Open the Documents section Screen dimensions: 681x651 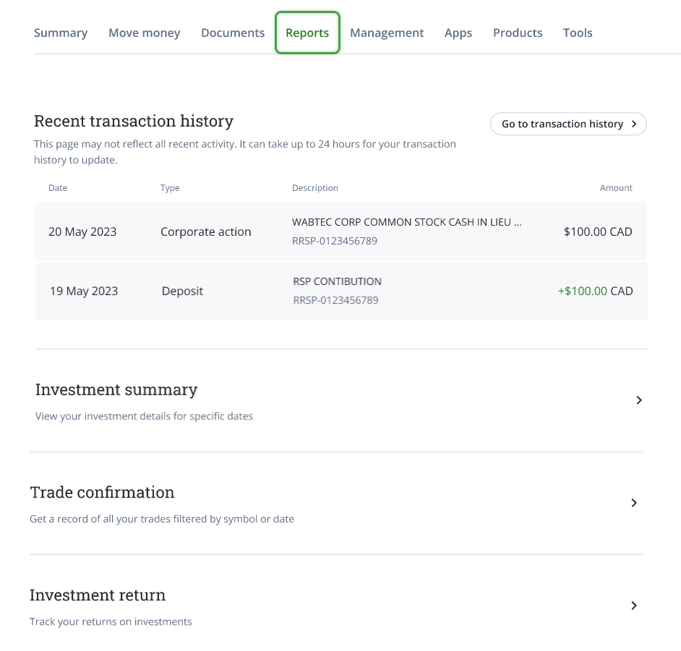pyautogui.click(x=232, y=33)
